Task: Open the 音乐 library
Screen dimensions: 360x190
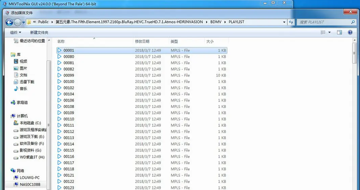Action: [x=20, y=89]
